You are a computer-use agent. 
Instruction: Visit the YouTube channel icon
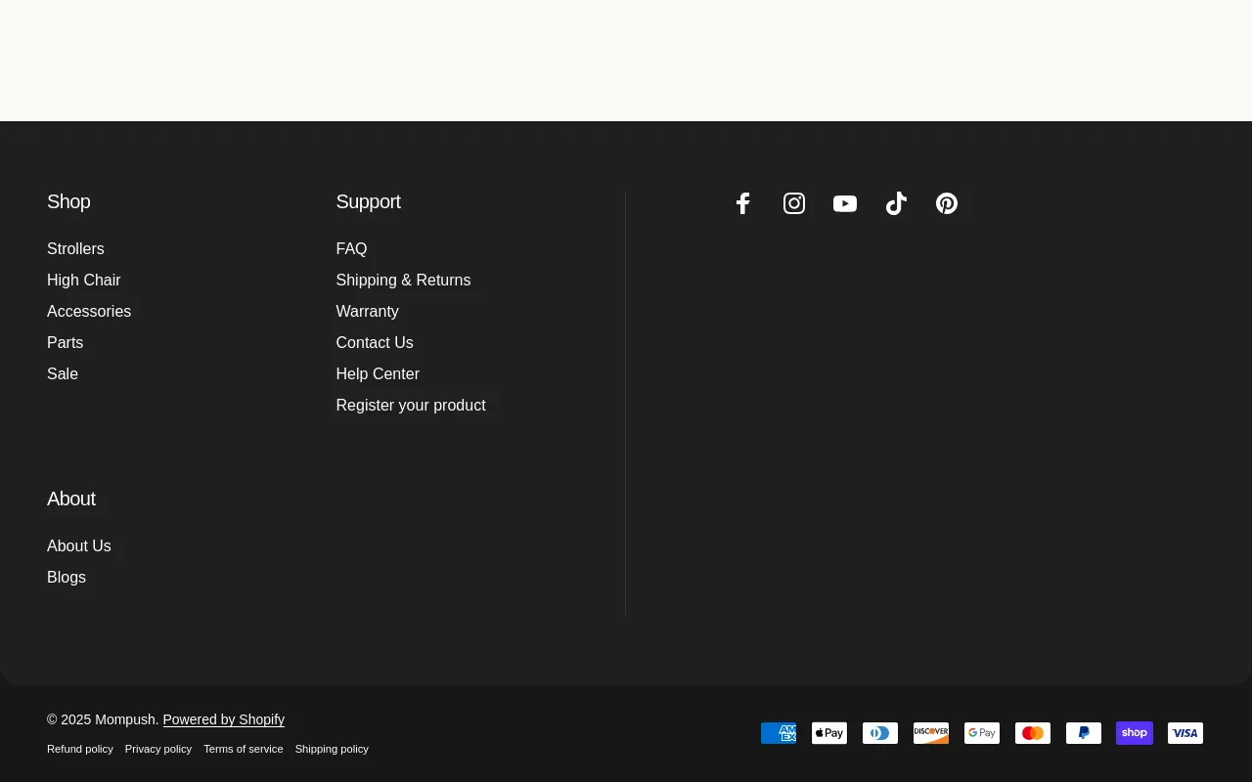(x=845, y=203)
